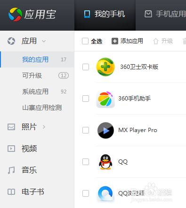The height and width of the screenshot is (208, 186).
Task: Tick the checkbox for 360手机助手
Action: [x=86, y=99]
